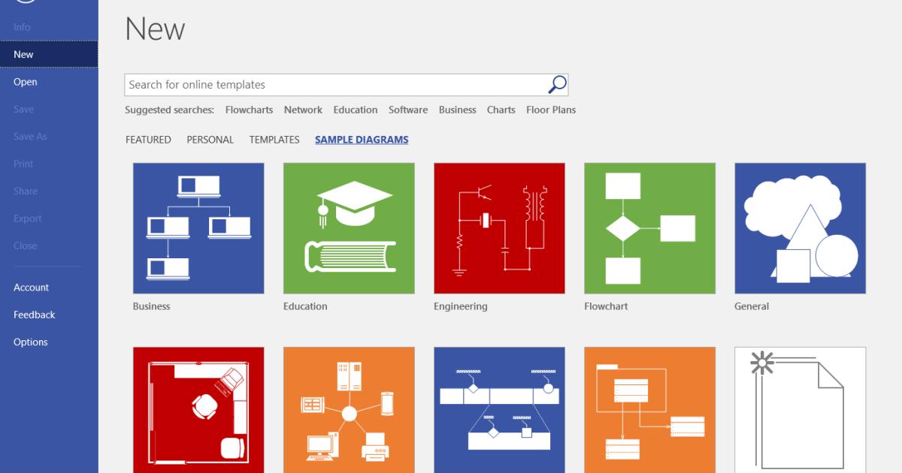
Task: Select the blue cross-functional process tile
Action: tap(499, 410)
